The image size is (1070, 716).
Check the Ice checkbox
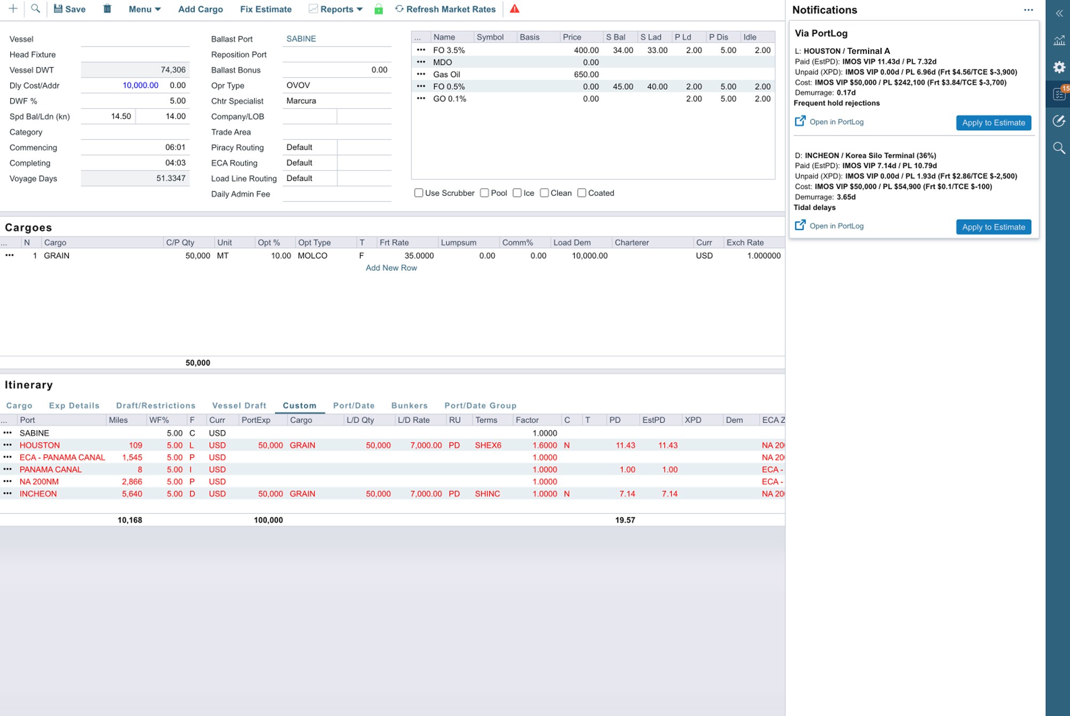pos(517,193)
